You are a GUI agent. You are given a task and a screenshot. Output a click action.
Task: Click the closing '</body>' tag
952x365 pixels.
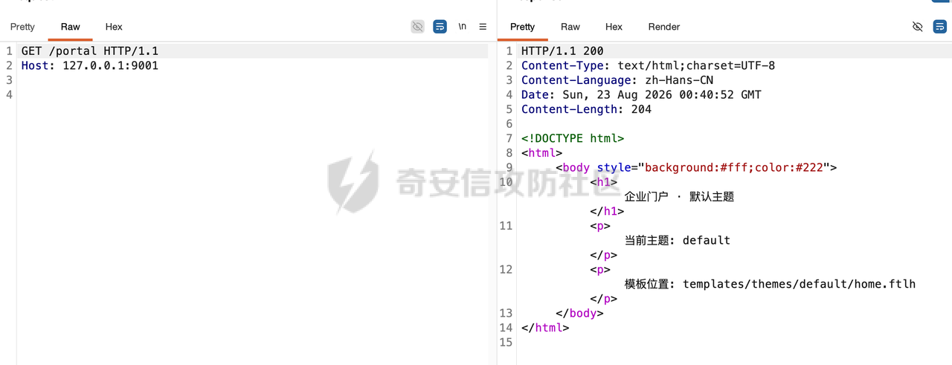tap(579, 313)
